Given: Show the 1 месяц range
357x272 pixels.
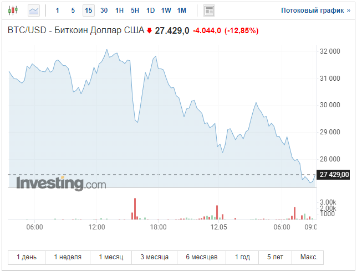Looking at the screenshot, I should pyautogui.click(x=111, y=257).
